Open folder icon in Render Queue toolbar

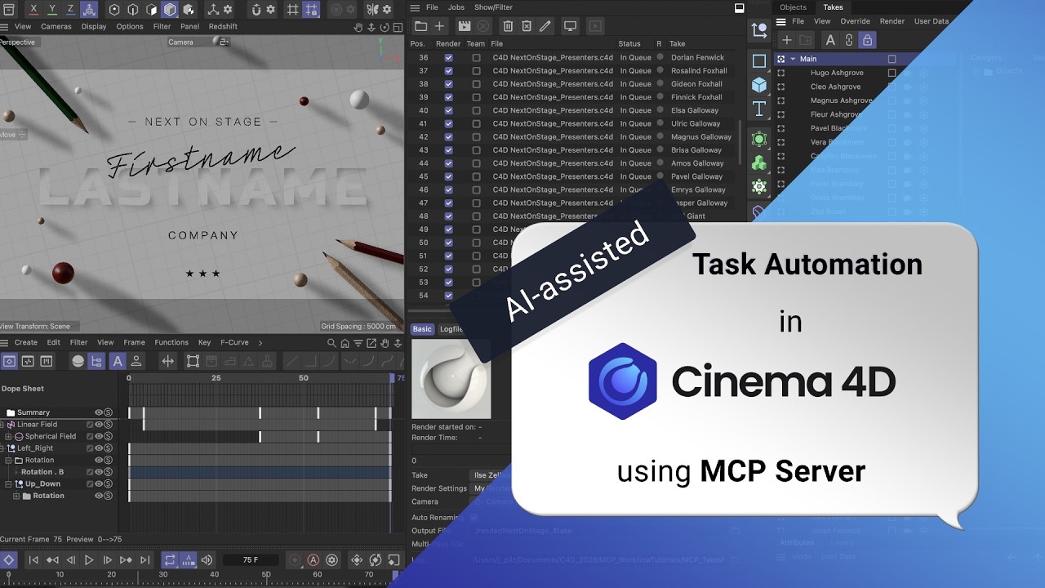coord(420,26)
